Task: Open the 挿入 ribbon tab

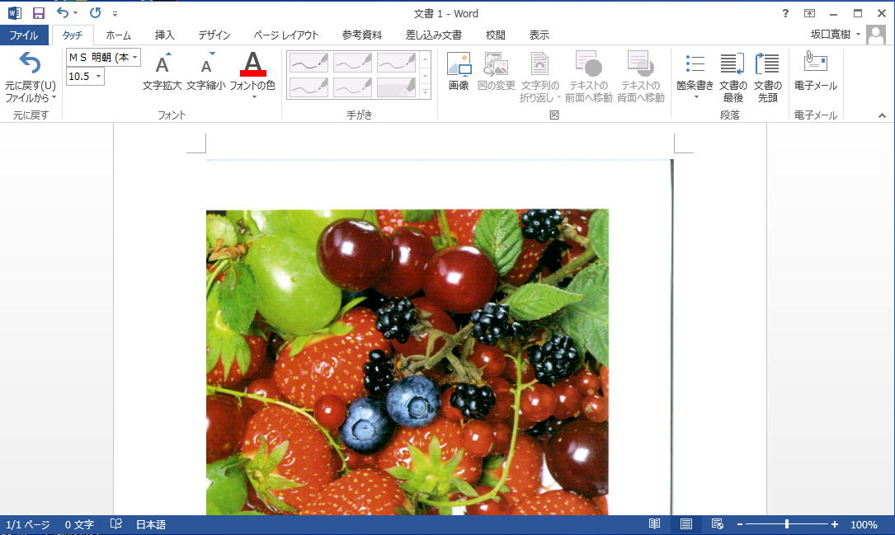Action: pyautogui.click(x=165, y=35)
